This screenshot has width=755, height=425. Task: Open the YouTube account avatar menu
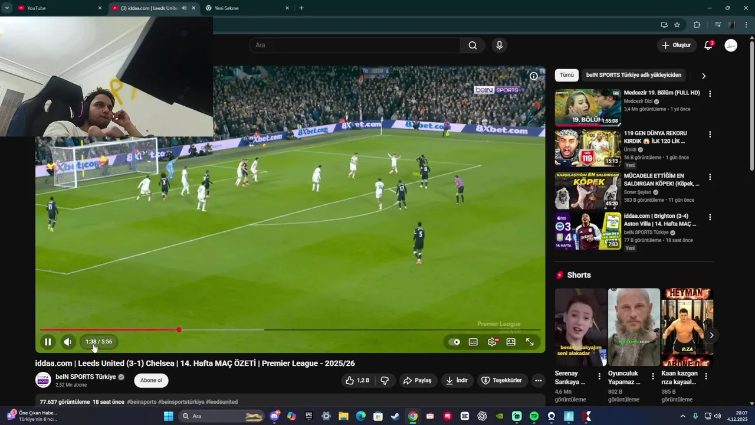tap(731, 45)
